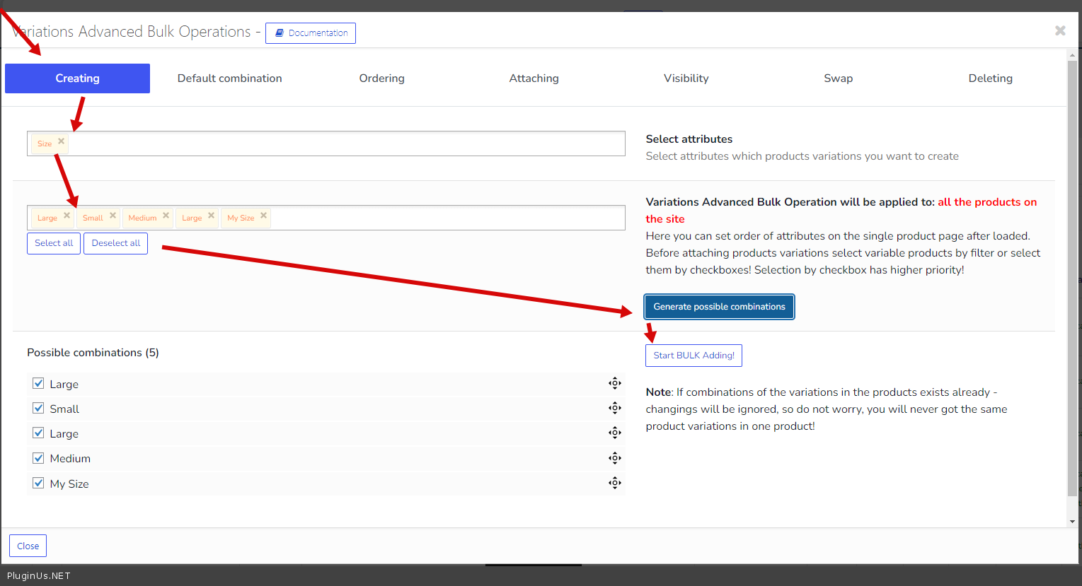Remove the Medium size tag

(x=166, y=216)
